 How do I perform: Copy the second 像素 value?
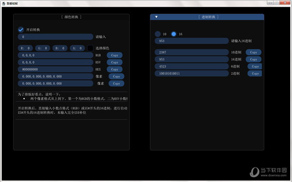tap(116, 83)
